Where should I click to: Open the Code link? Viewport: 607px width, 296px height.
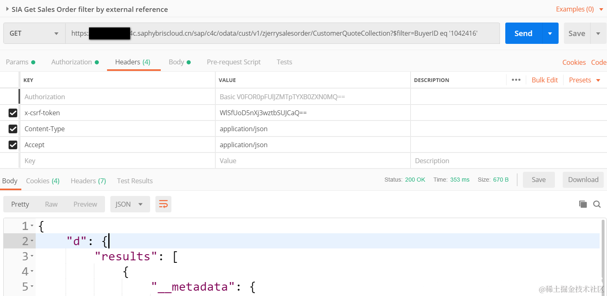pos(598,62)
